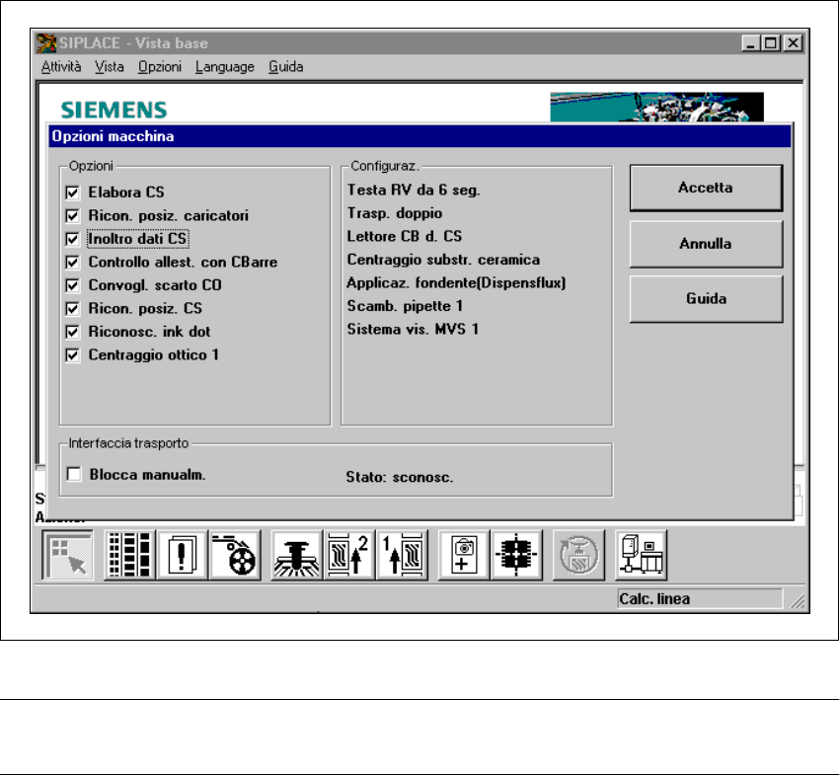Click the Annulla button
Image resolution: width=840 pixels, height=775 pixels.
pyautogui.click(x=706, y=244)
